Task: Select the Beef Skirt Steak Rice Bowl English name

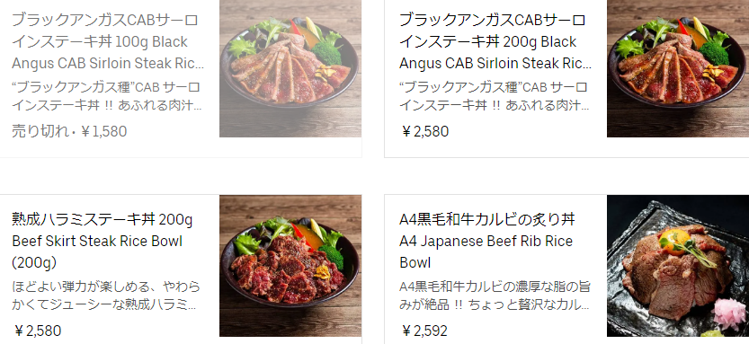Action: [97, 251]
